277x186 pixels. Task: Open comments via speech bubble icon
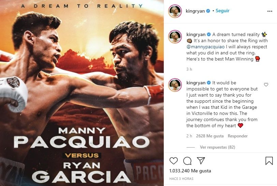[187, 160]
